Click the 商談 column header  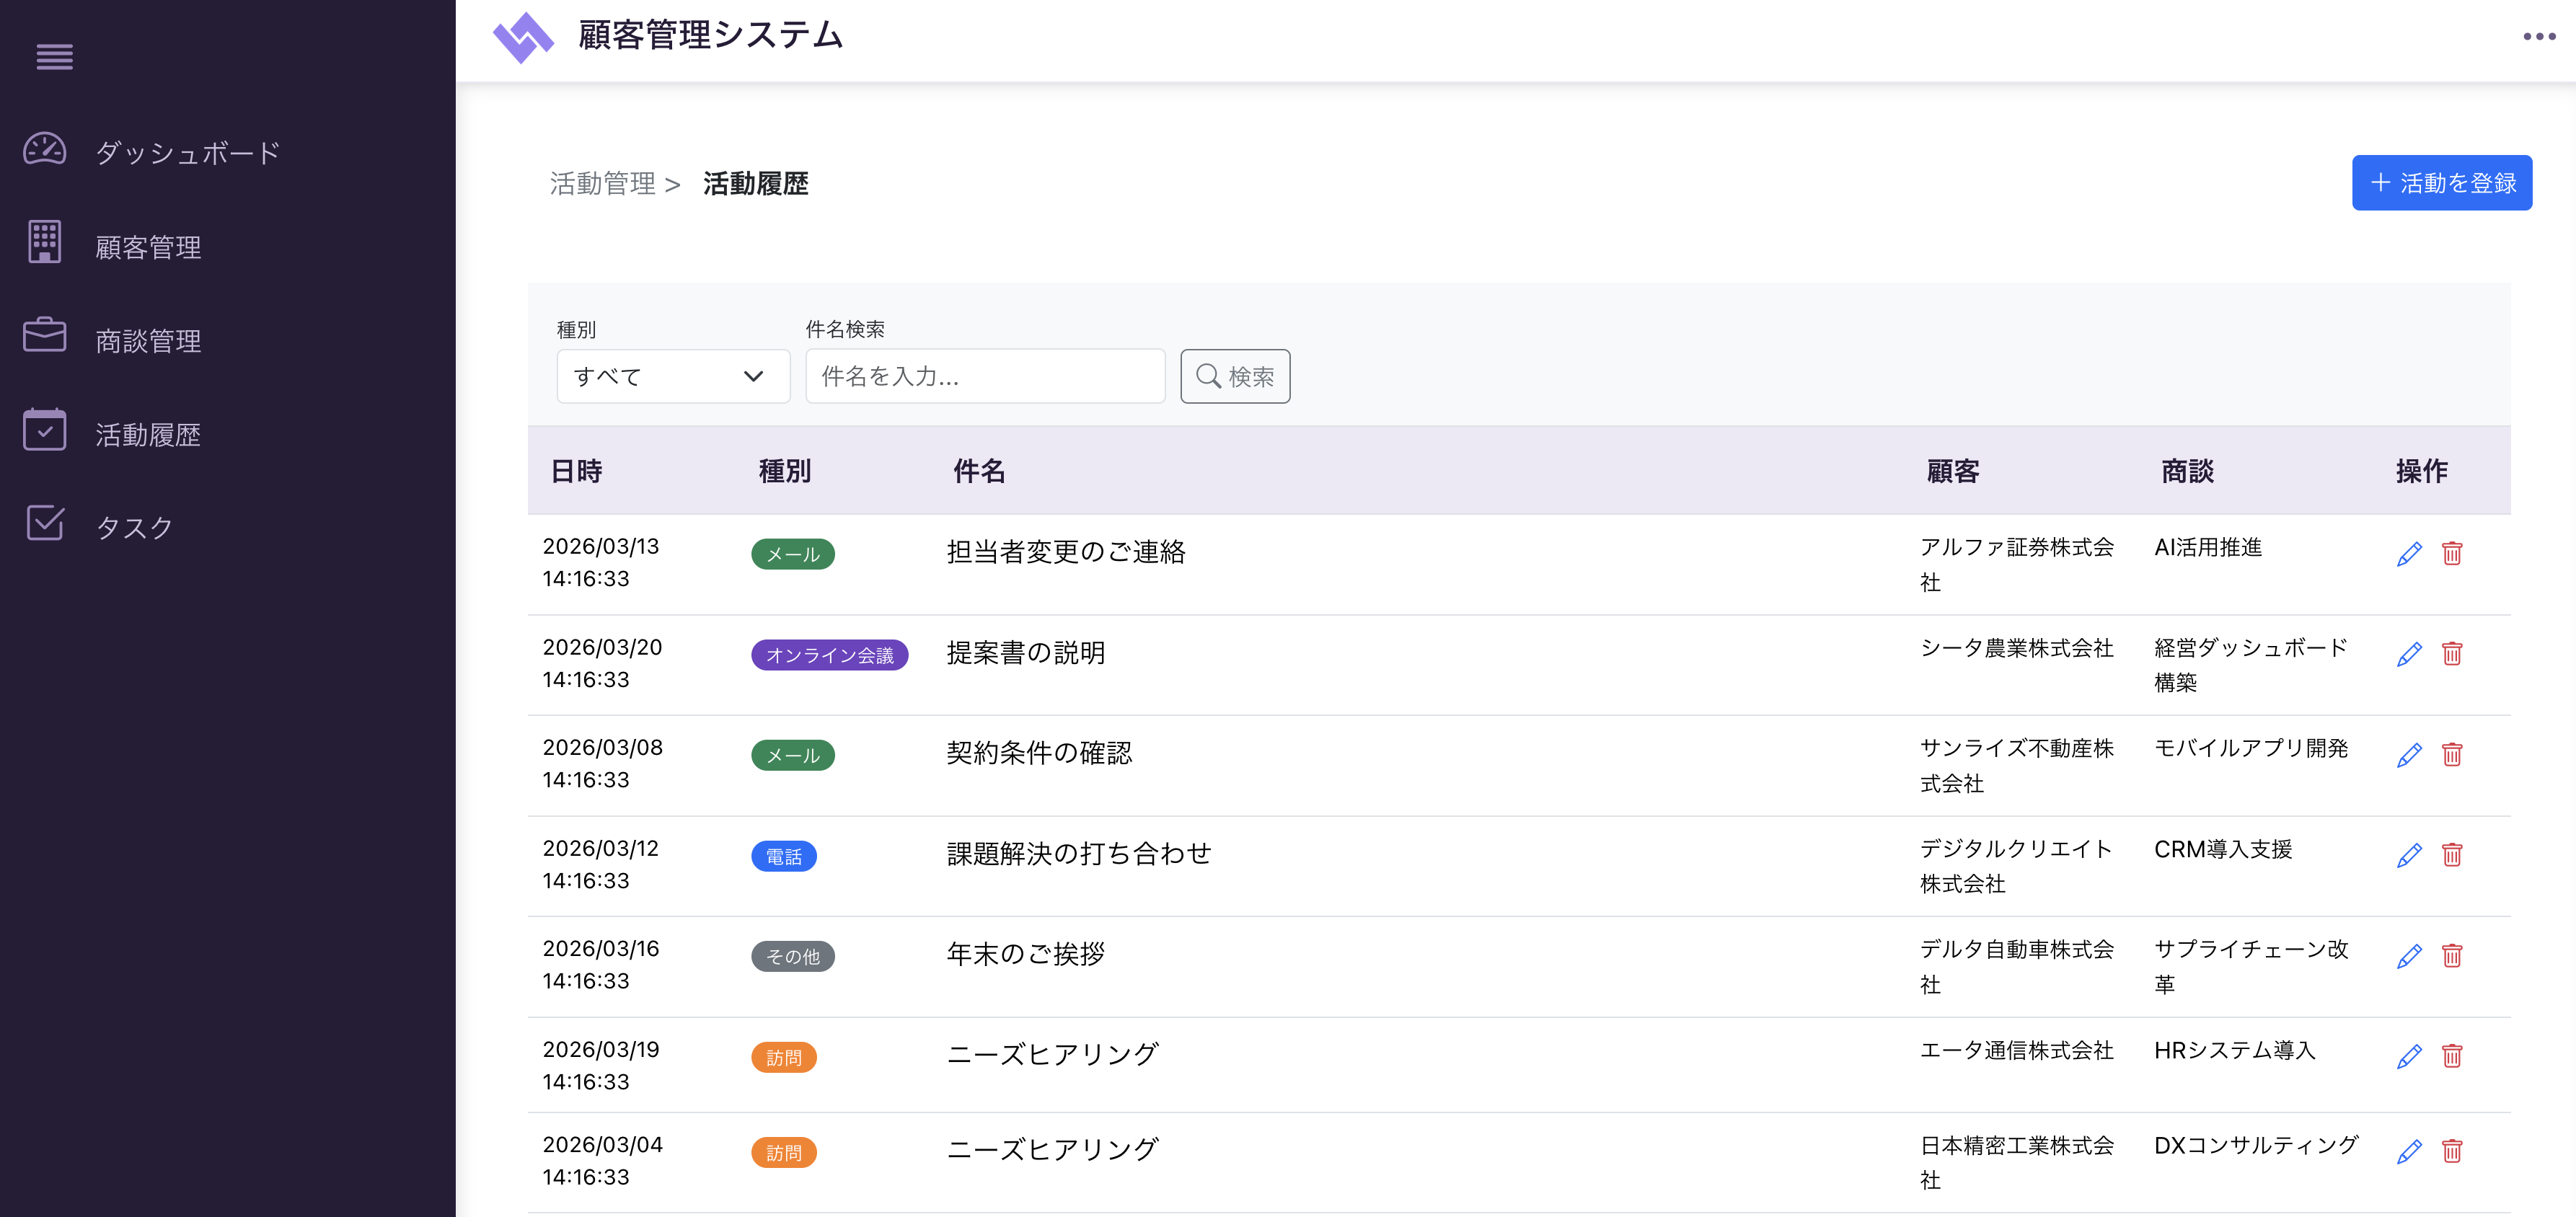(2187, 471)
